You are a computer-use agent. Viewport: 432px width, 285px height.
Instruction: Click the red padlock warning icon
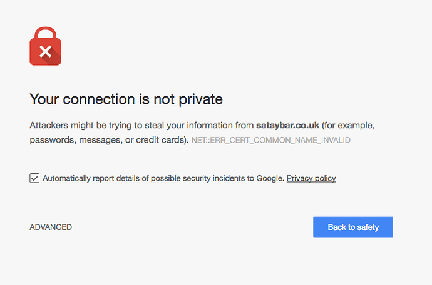pyautogui.click(x=45, y=50)
